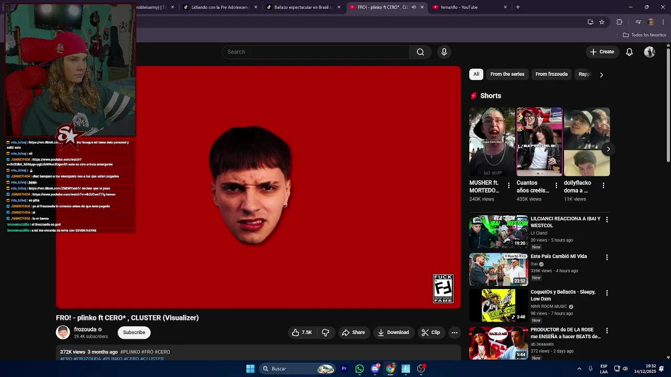The image size is (671, 377).
Task: Click the taskbar Buscar search box
Action: coord(298,369)
